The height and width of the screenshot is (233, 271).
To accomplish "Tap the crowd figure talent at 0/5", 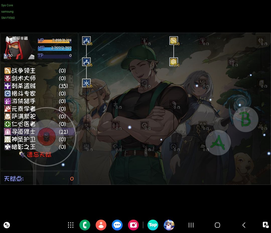I will [86, 146].
